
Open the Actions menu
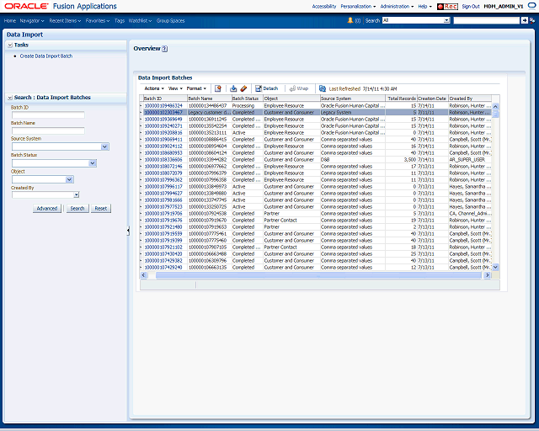(x=154, y=88)
